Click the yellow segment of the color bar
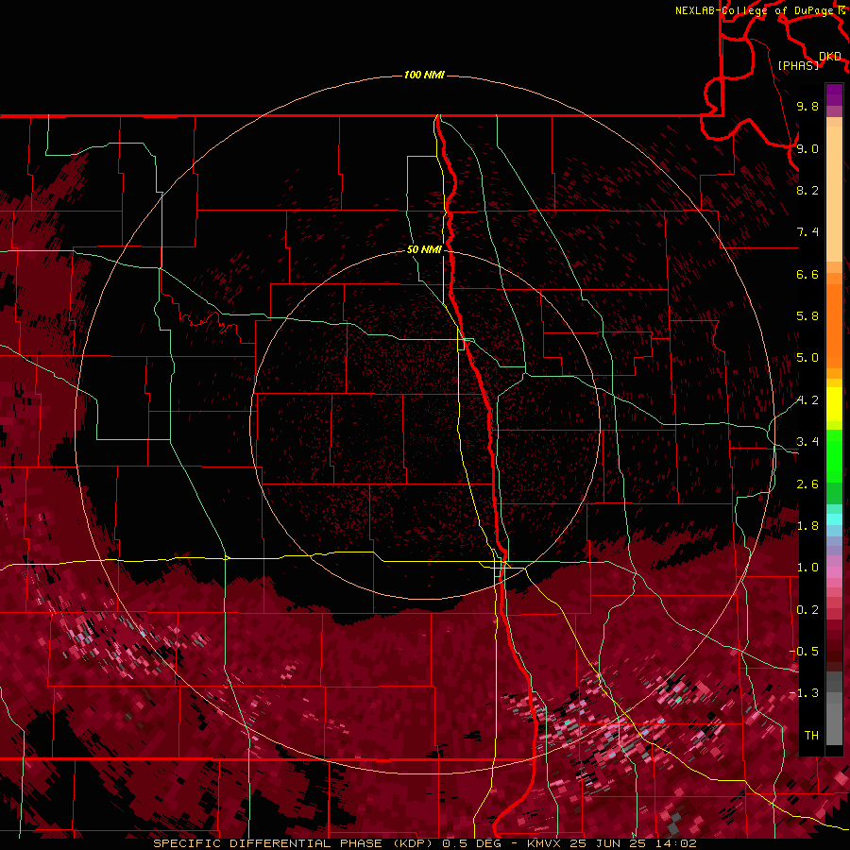Screen dimensions: 850x850 [834, 404]
